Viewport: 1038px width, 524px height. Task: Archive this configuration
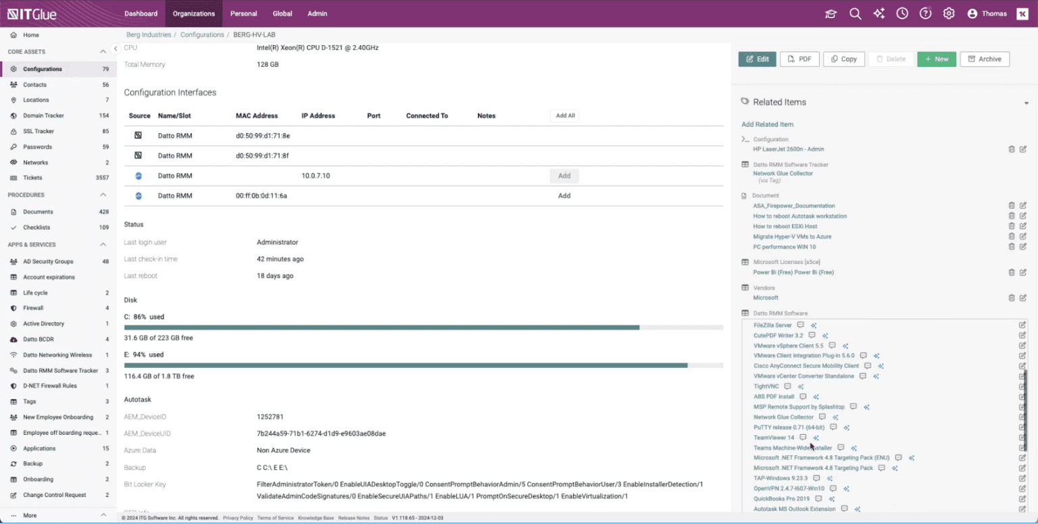(985, 59)
